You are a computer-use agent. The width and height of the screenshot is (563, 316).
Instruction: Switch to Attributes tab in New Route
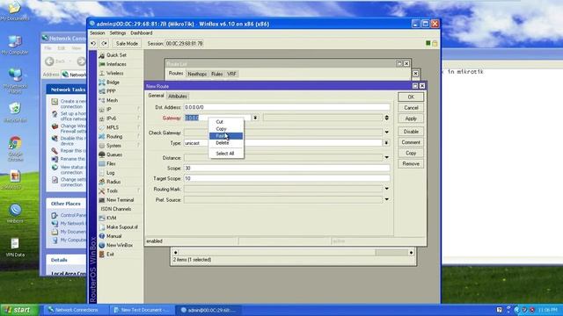click(178, 96)
